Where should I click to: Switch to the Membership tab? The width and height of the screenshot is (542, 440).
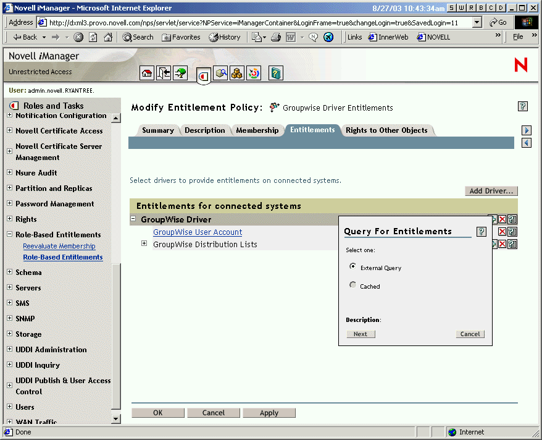(x=257, y=130)
